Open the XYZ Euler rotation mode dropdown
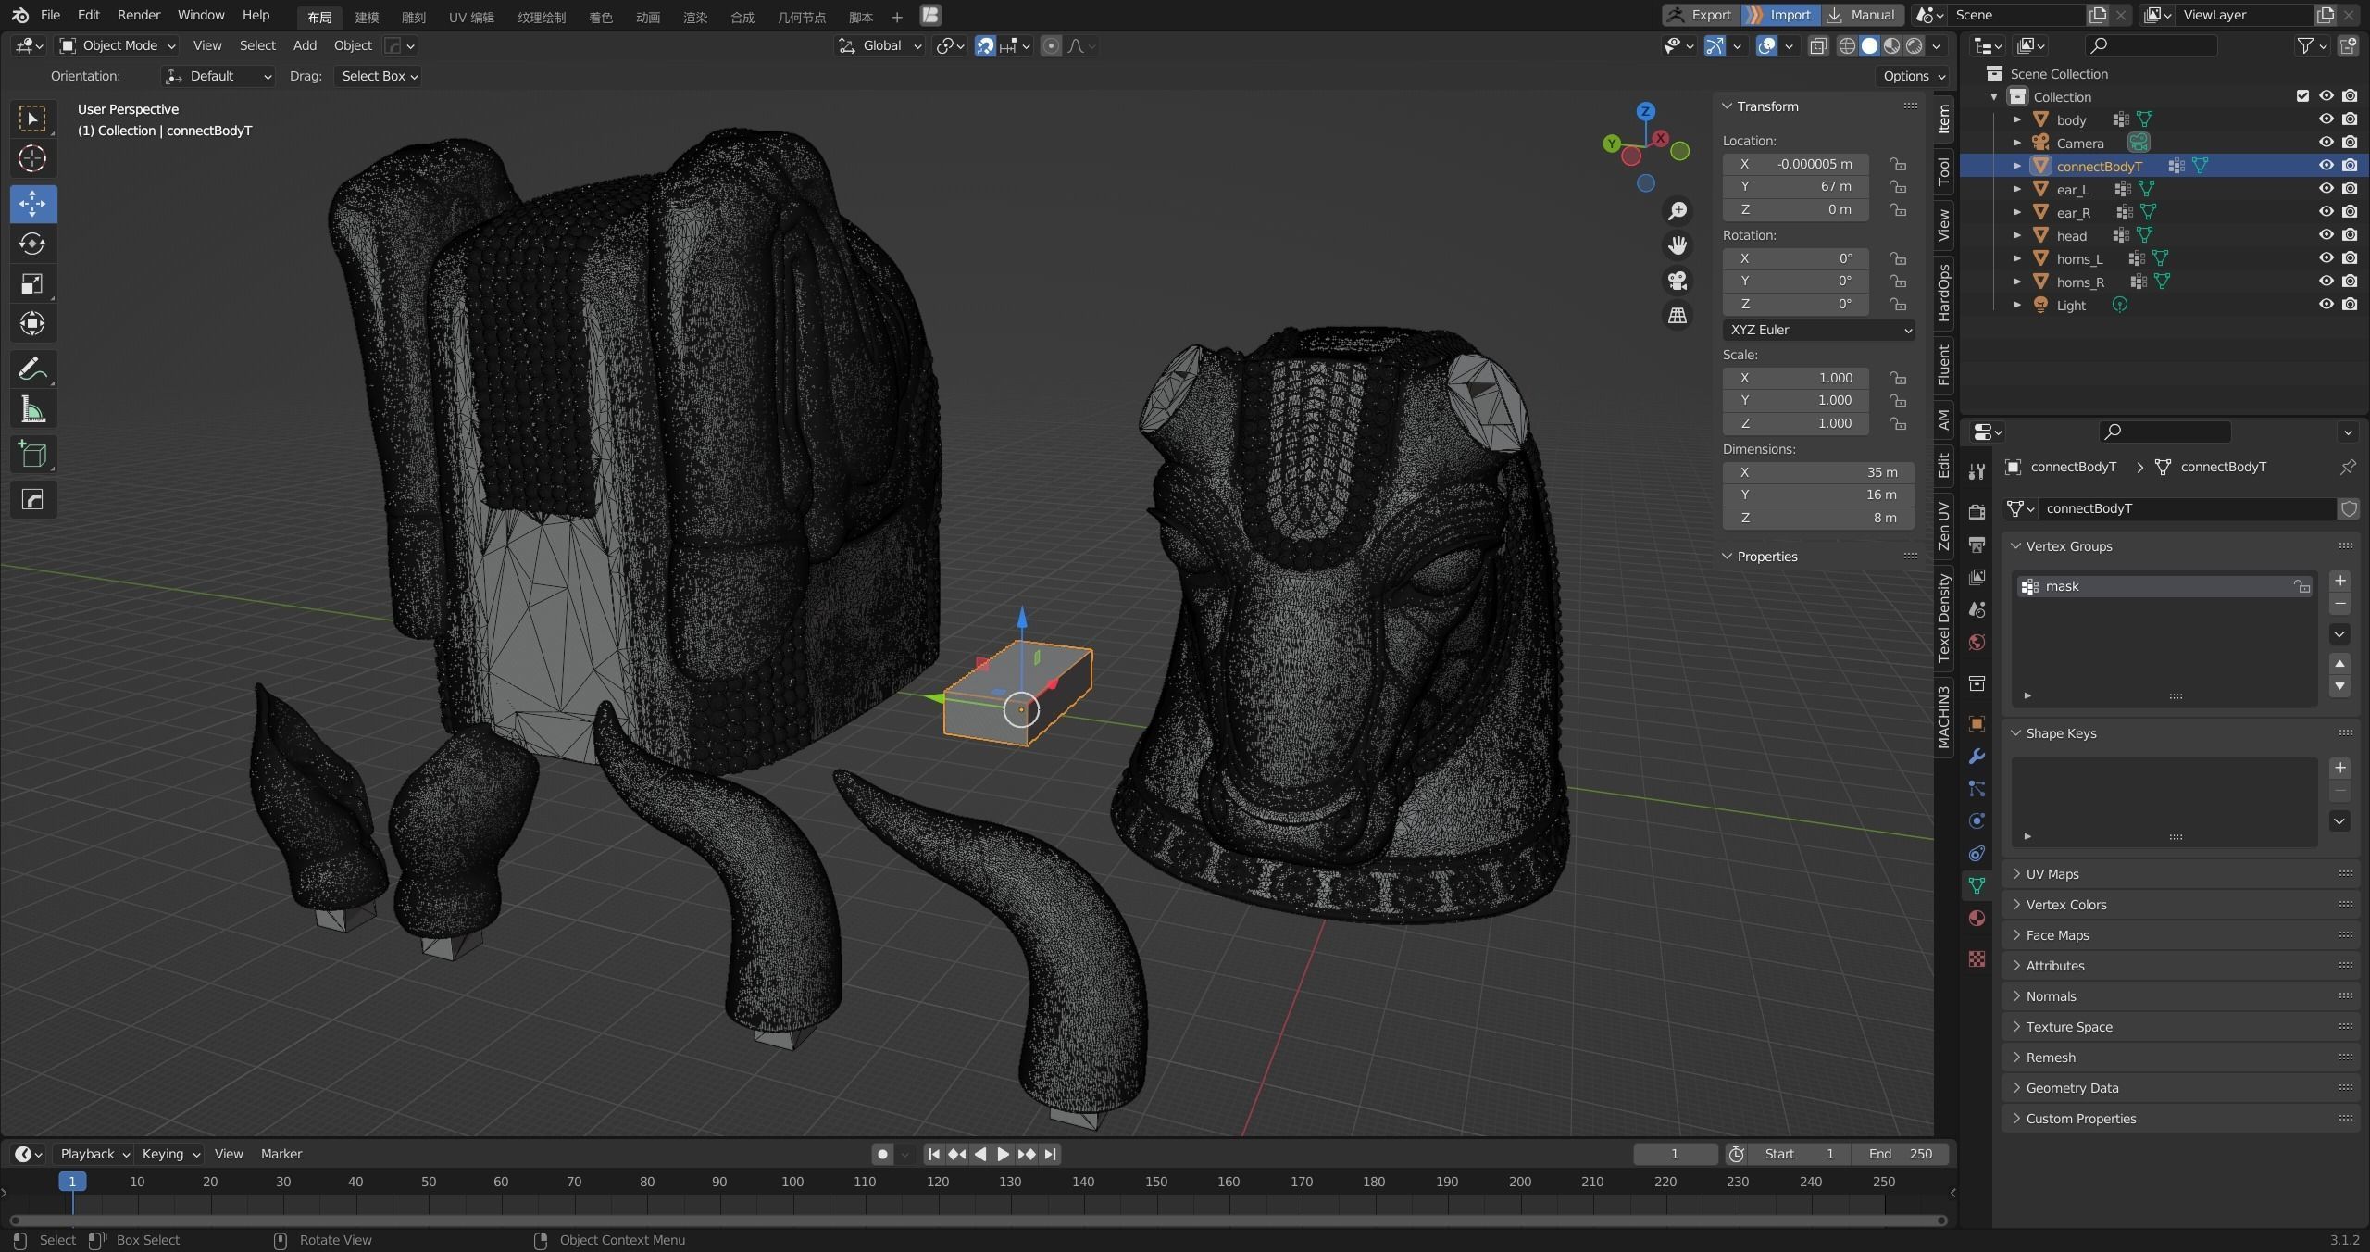This screenshot has width=2370, height=1252. coord(1817,330)
